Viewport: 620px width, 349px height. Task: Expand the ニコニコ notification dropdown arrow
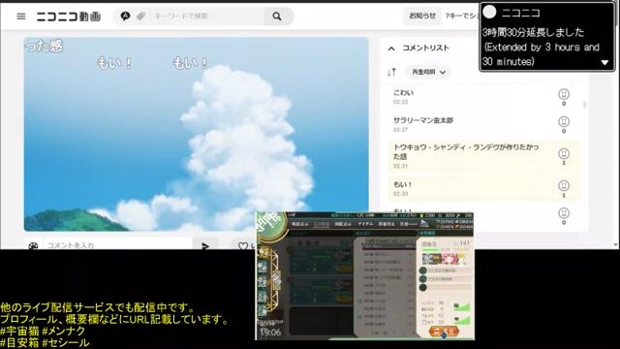[604, 62]
